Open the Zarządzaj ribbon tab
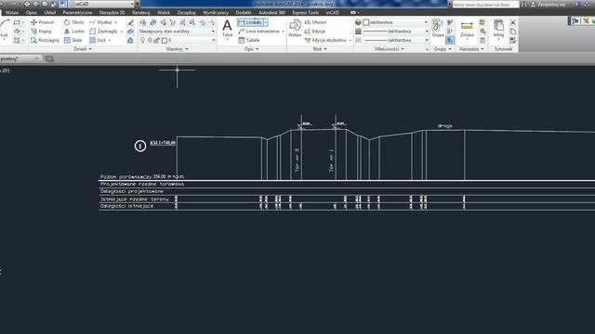Viewport: 595px width, 334px height. coord(186,12)
